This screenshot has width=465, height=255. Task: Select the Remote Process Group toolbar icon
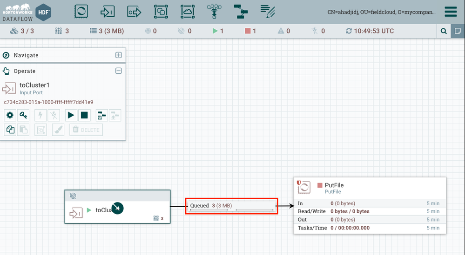tap(188, 12)
